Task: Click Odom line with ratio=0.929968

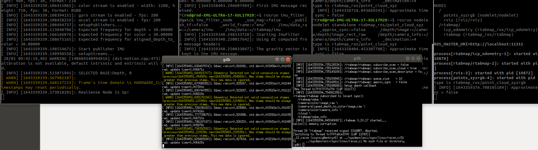Action: click(227, 109)
